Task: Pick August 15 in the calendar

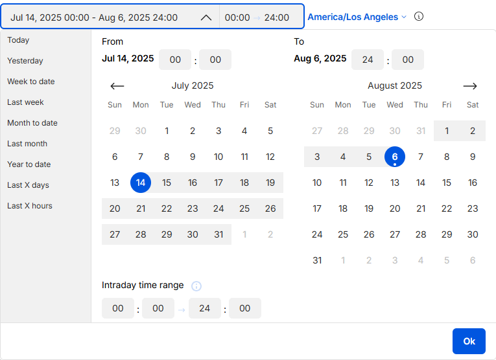Action: click(x=447, y=183)
